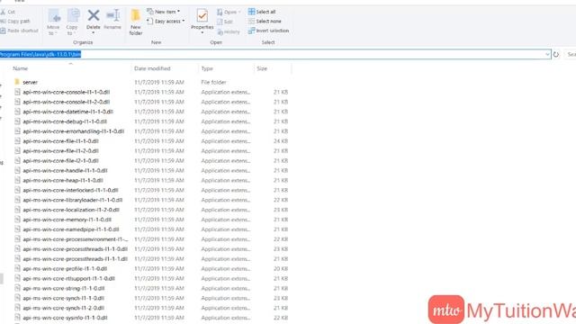
Task: Select api-ms-win-core-rtlsupport-l1-1-0.dll
Action: tap(69, 279)
